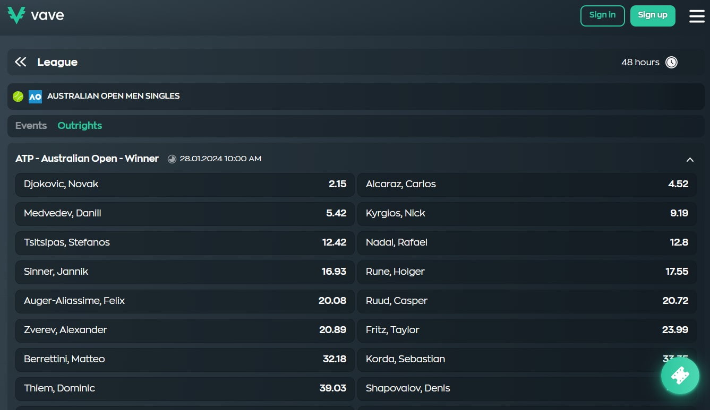Select Fritz, Taylor at 23.99

pyautogui.click(x=527, y=330)
